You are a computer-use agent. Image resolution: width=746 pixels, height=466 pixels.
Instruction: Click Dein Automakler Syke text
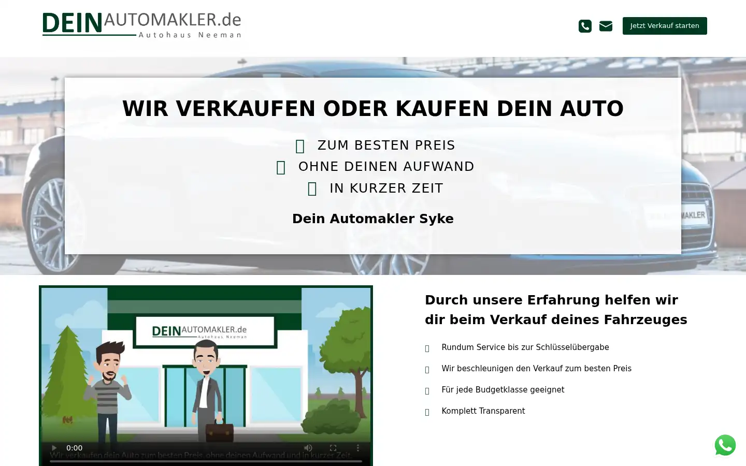coord(373,219)
